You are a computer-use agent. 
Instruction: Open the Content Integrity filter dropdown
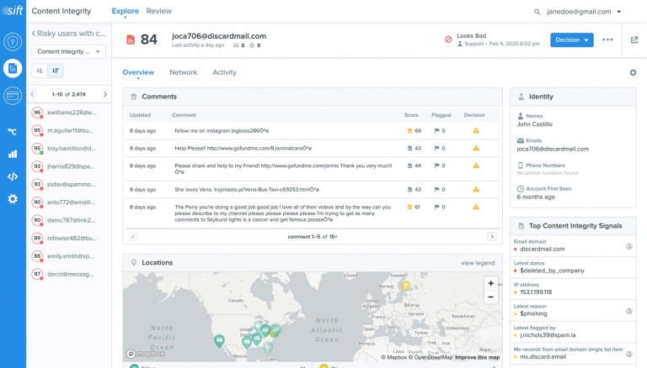[x=68, y=51]
